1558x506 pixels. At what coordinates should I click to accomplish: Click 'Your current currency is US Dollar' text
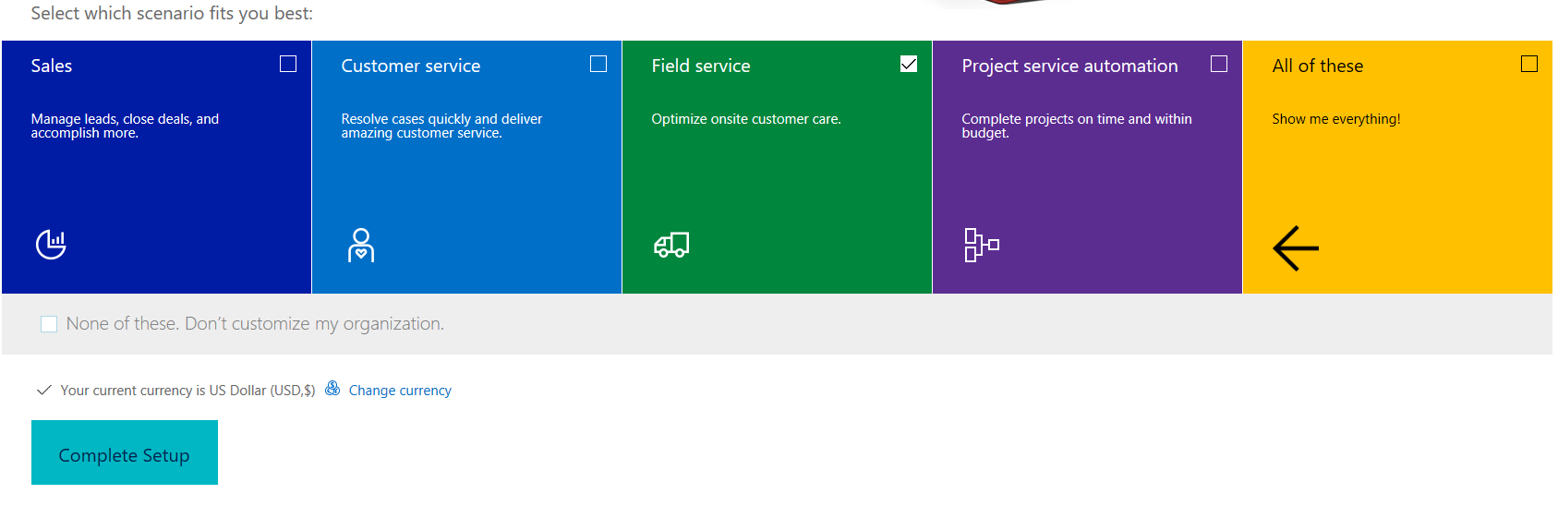pos(187,391)
